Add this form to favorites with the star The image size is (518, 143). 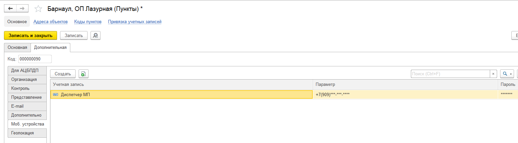tap(38, 9)
